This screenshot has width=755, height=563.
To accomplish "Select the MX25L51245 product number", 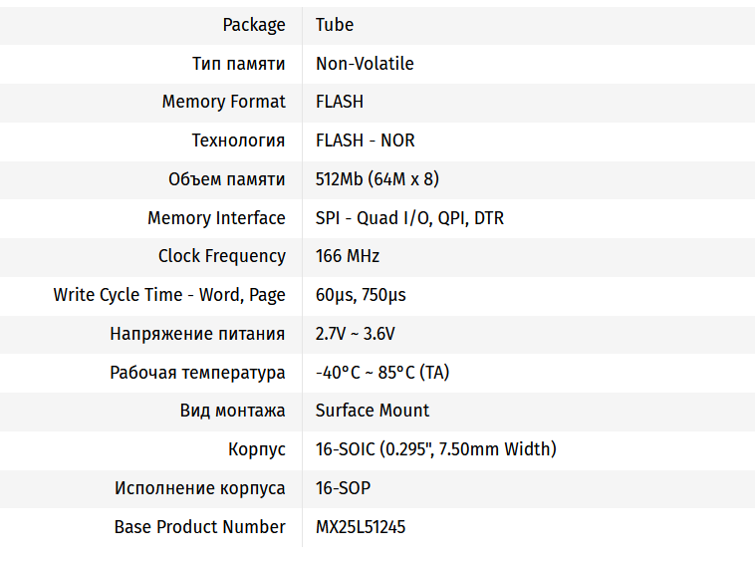I will 361,527.
